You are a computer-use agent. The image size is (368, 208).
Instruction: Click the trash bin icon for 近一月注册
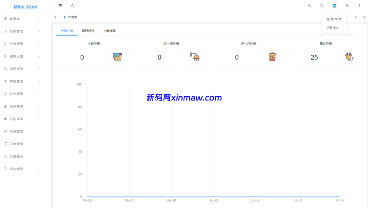point(272,57)
